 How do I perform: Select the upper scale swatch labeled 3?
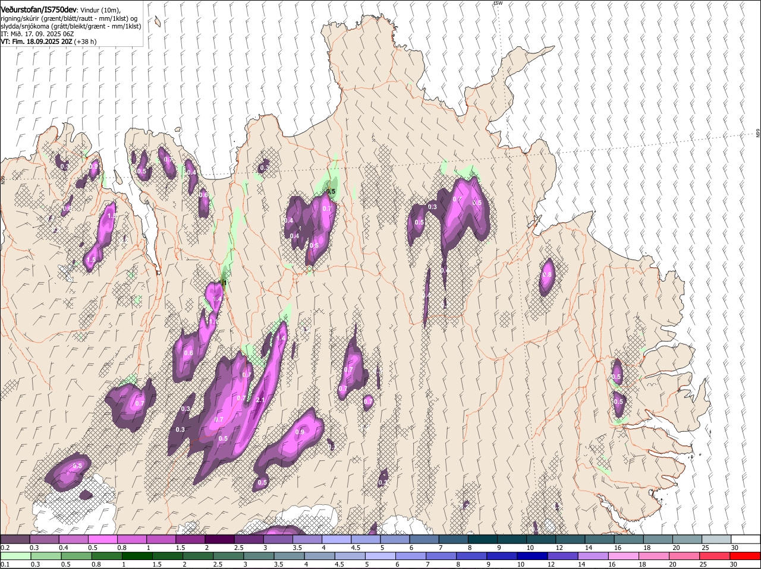[x=278, y=539]
